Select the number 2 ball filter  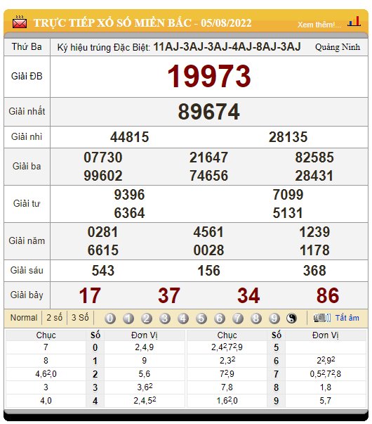click(x=146, y=319)
